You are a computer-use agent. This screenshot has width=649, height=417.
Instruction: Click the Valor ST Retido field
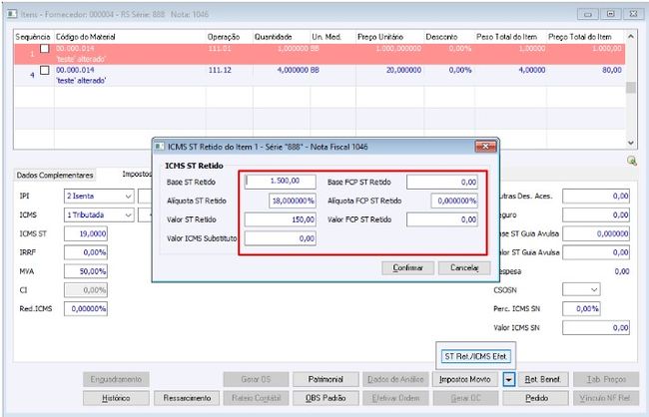(x=281, y=219)
